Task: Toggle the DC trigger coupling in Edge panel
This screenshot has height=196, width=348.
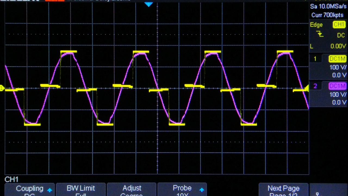Action: (x=341, y=35)
